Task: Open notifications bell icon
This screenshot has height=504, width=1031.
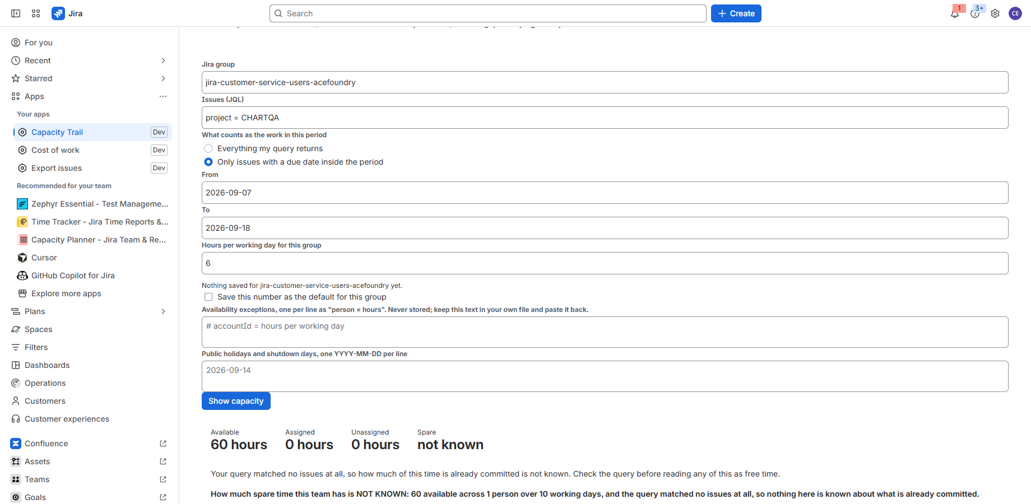Action: (x=955, y=13)
